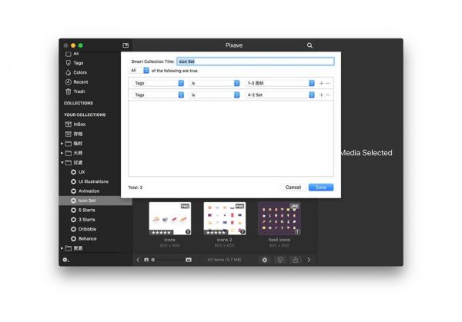Click the search magnifier icon

310,45
